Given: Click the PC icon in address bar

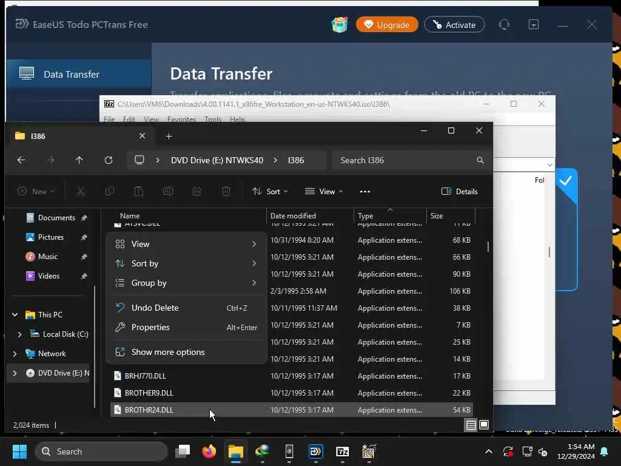Looking at the screenshot, I should [x=139, y=160].
